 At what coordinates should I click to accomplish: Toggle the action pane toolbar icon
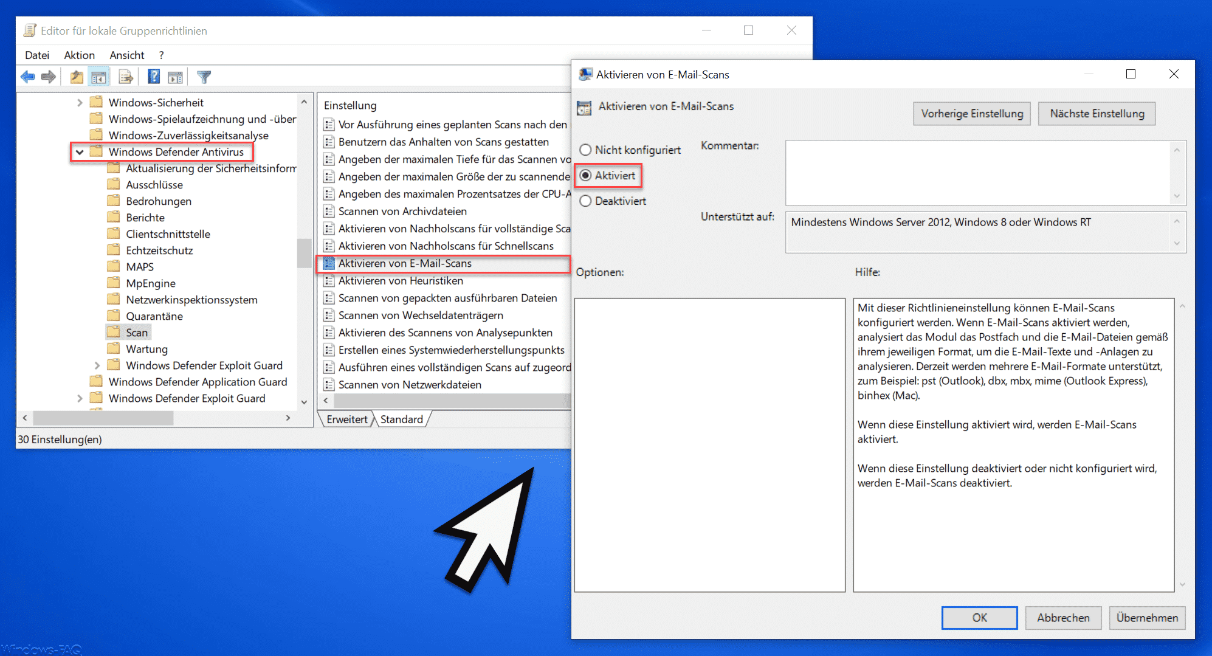pyautogui.click(x=175, y=77)
